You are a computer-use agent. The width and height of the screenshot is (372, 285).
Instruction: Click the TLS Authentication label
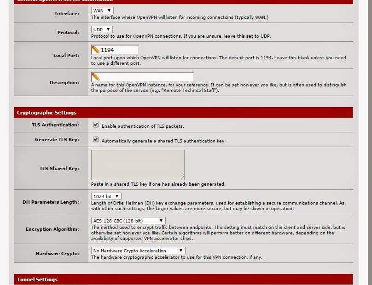click(55, 125)
